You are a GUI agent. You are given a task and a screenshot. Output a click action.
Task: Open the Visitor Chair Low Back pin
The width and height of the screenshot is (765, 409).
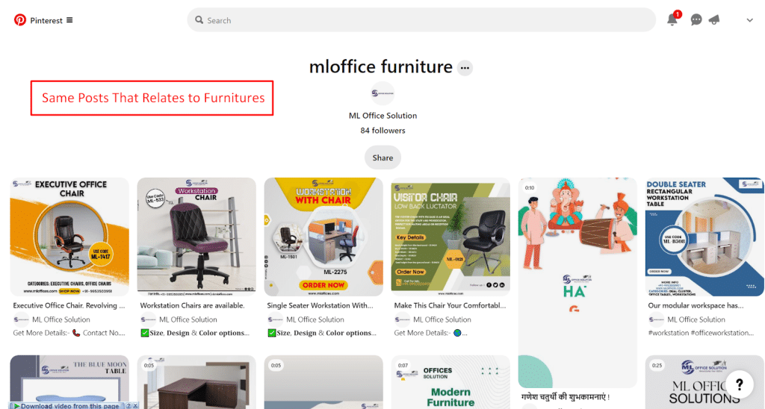(x=450, y=237)
